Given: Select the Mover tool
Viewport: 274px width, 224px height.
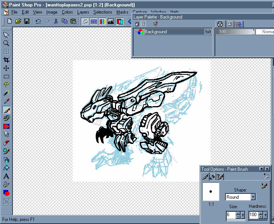Looking at the screenshot, I should pyautogui.click(x=6, y=68).
